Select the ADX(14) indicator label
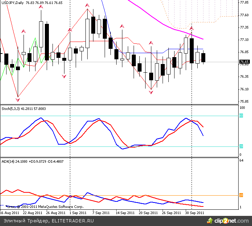252x226 pixels. 10,161
